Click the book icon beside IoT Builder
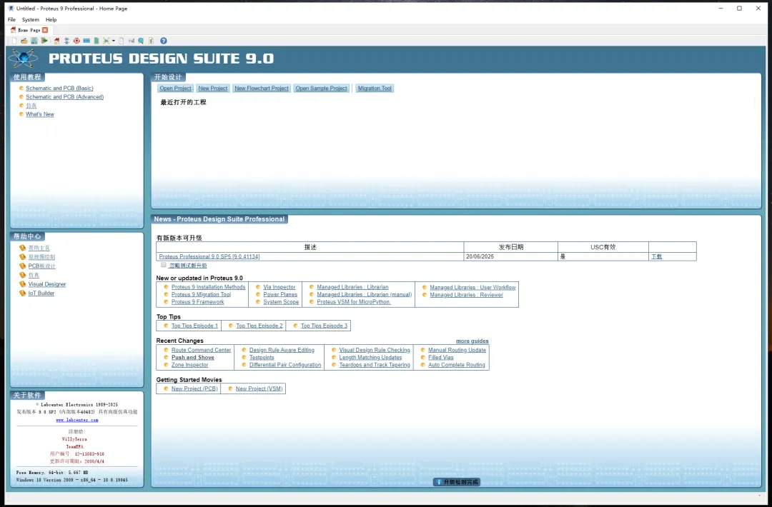Image resolution: width=772 pixels, height=507 pixels. (22, 293)
